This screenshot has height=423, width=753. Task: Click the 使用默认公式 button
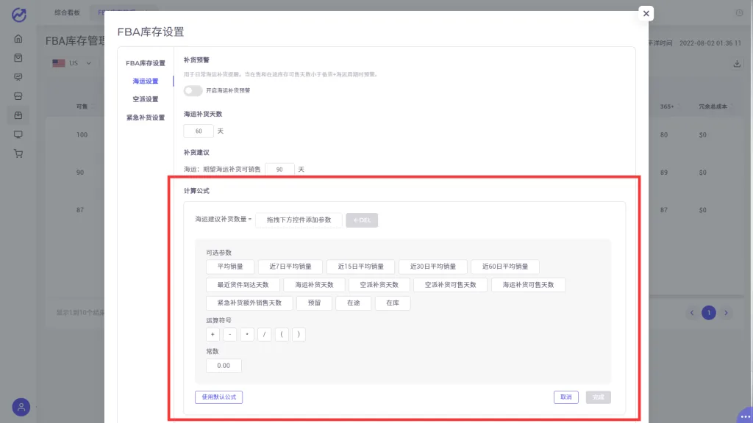point(218,397)
